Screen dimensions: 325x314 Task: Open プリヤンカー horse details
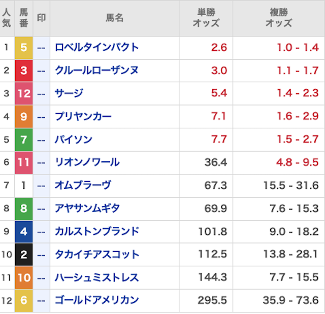[83, 117]
